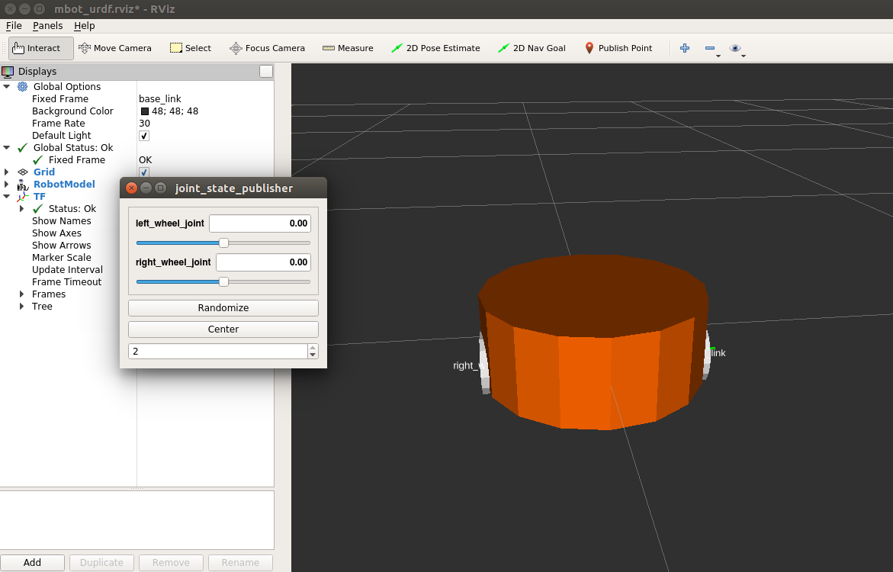This screenshot has width=893, height=572.
Task: Click the TF axes icon
Action: click(x=22, y=197)
